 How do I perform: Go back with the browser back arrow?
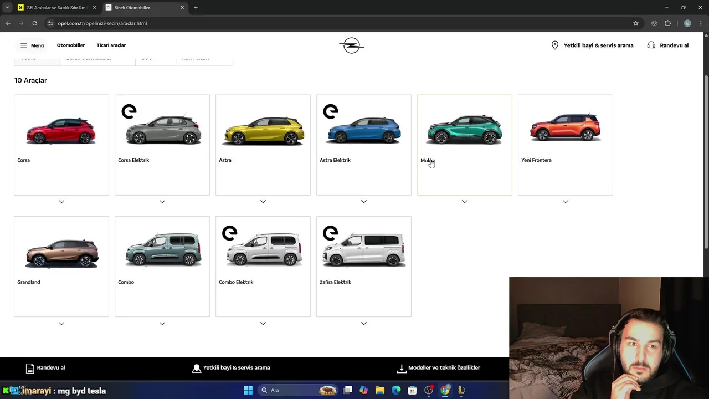[8, 23]
